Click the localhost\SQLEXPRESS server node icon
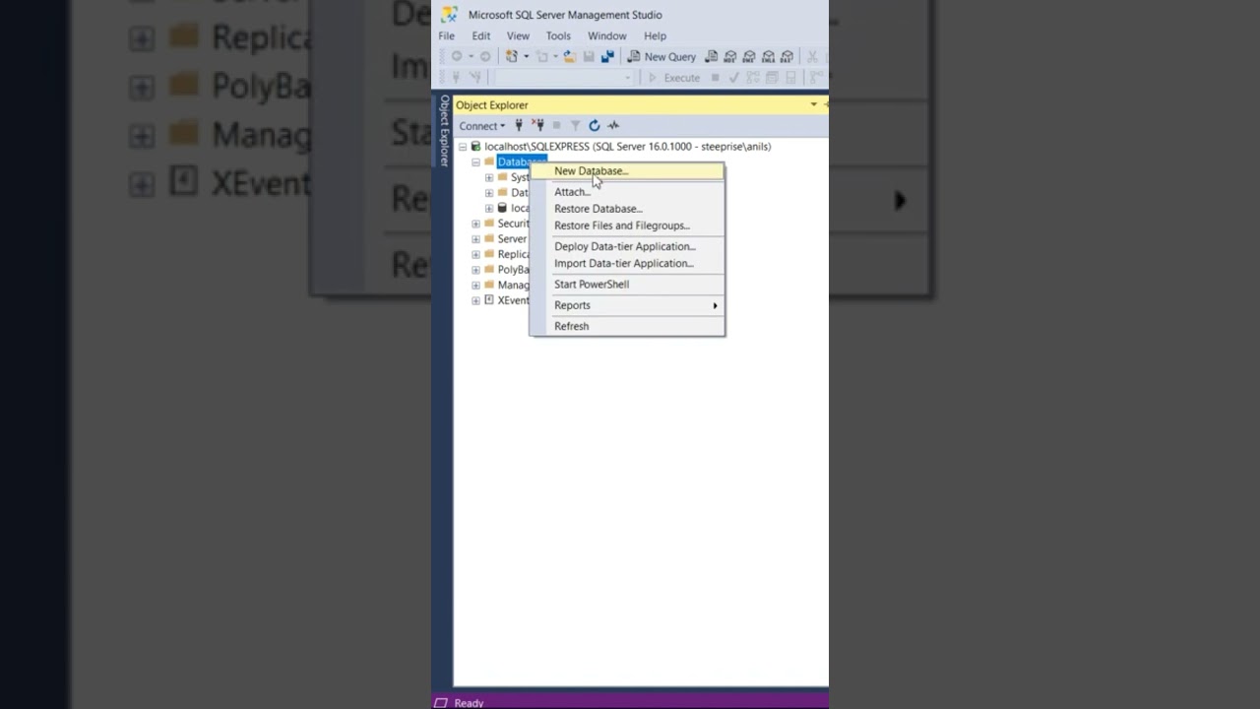Image resolution: width=1260 pixels, height=709 pixels. tap(475, 146)
